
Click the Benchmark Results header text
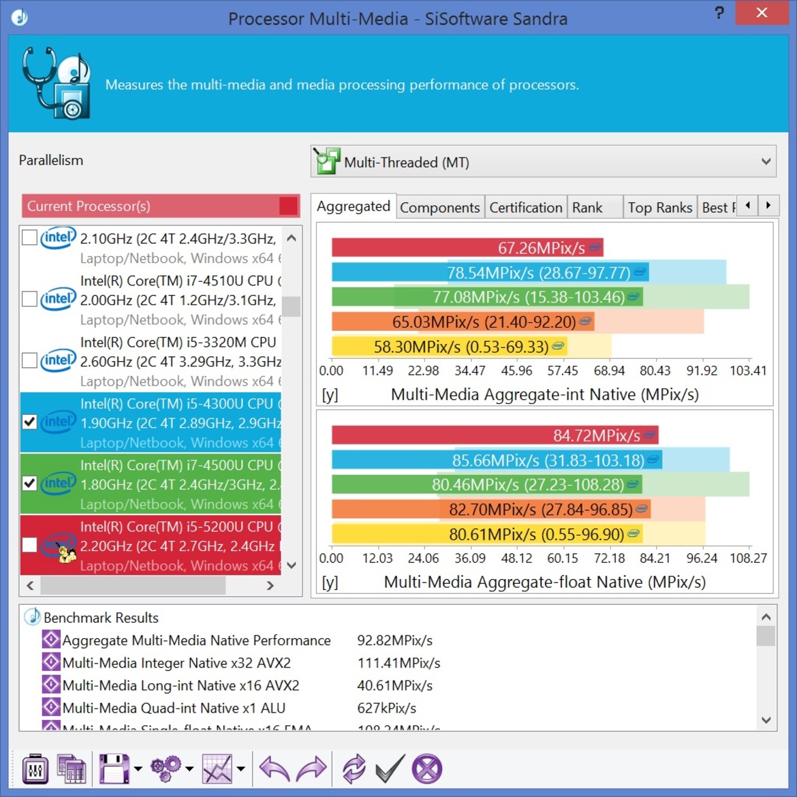point(101,617)
